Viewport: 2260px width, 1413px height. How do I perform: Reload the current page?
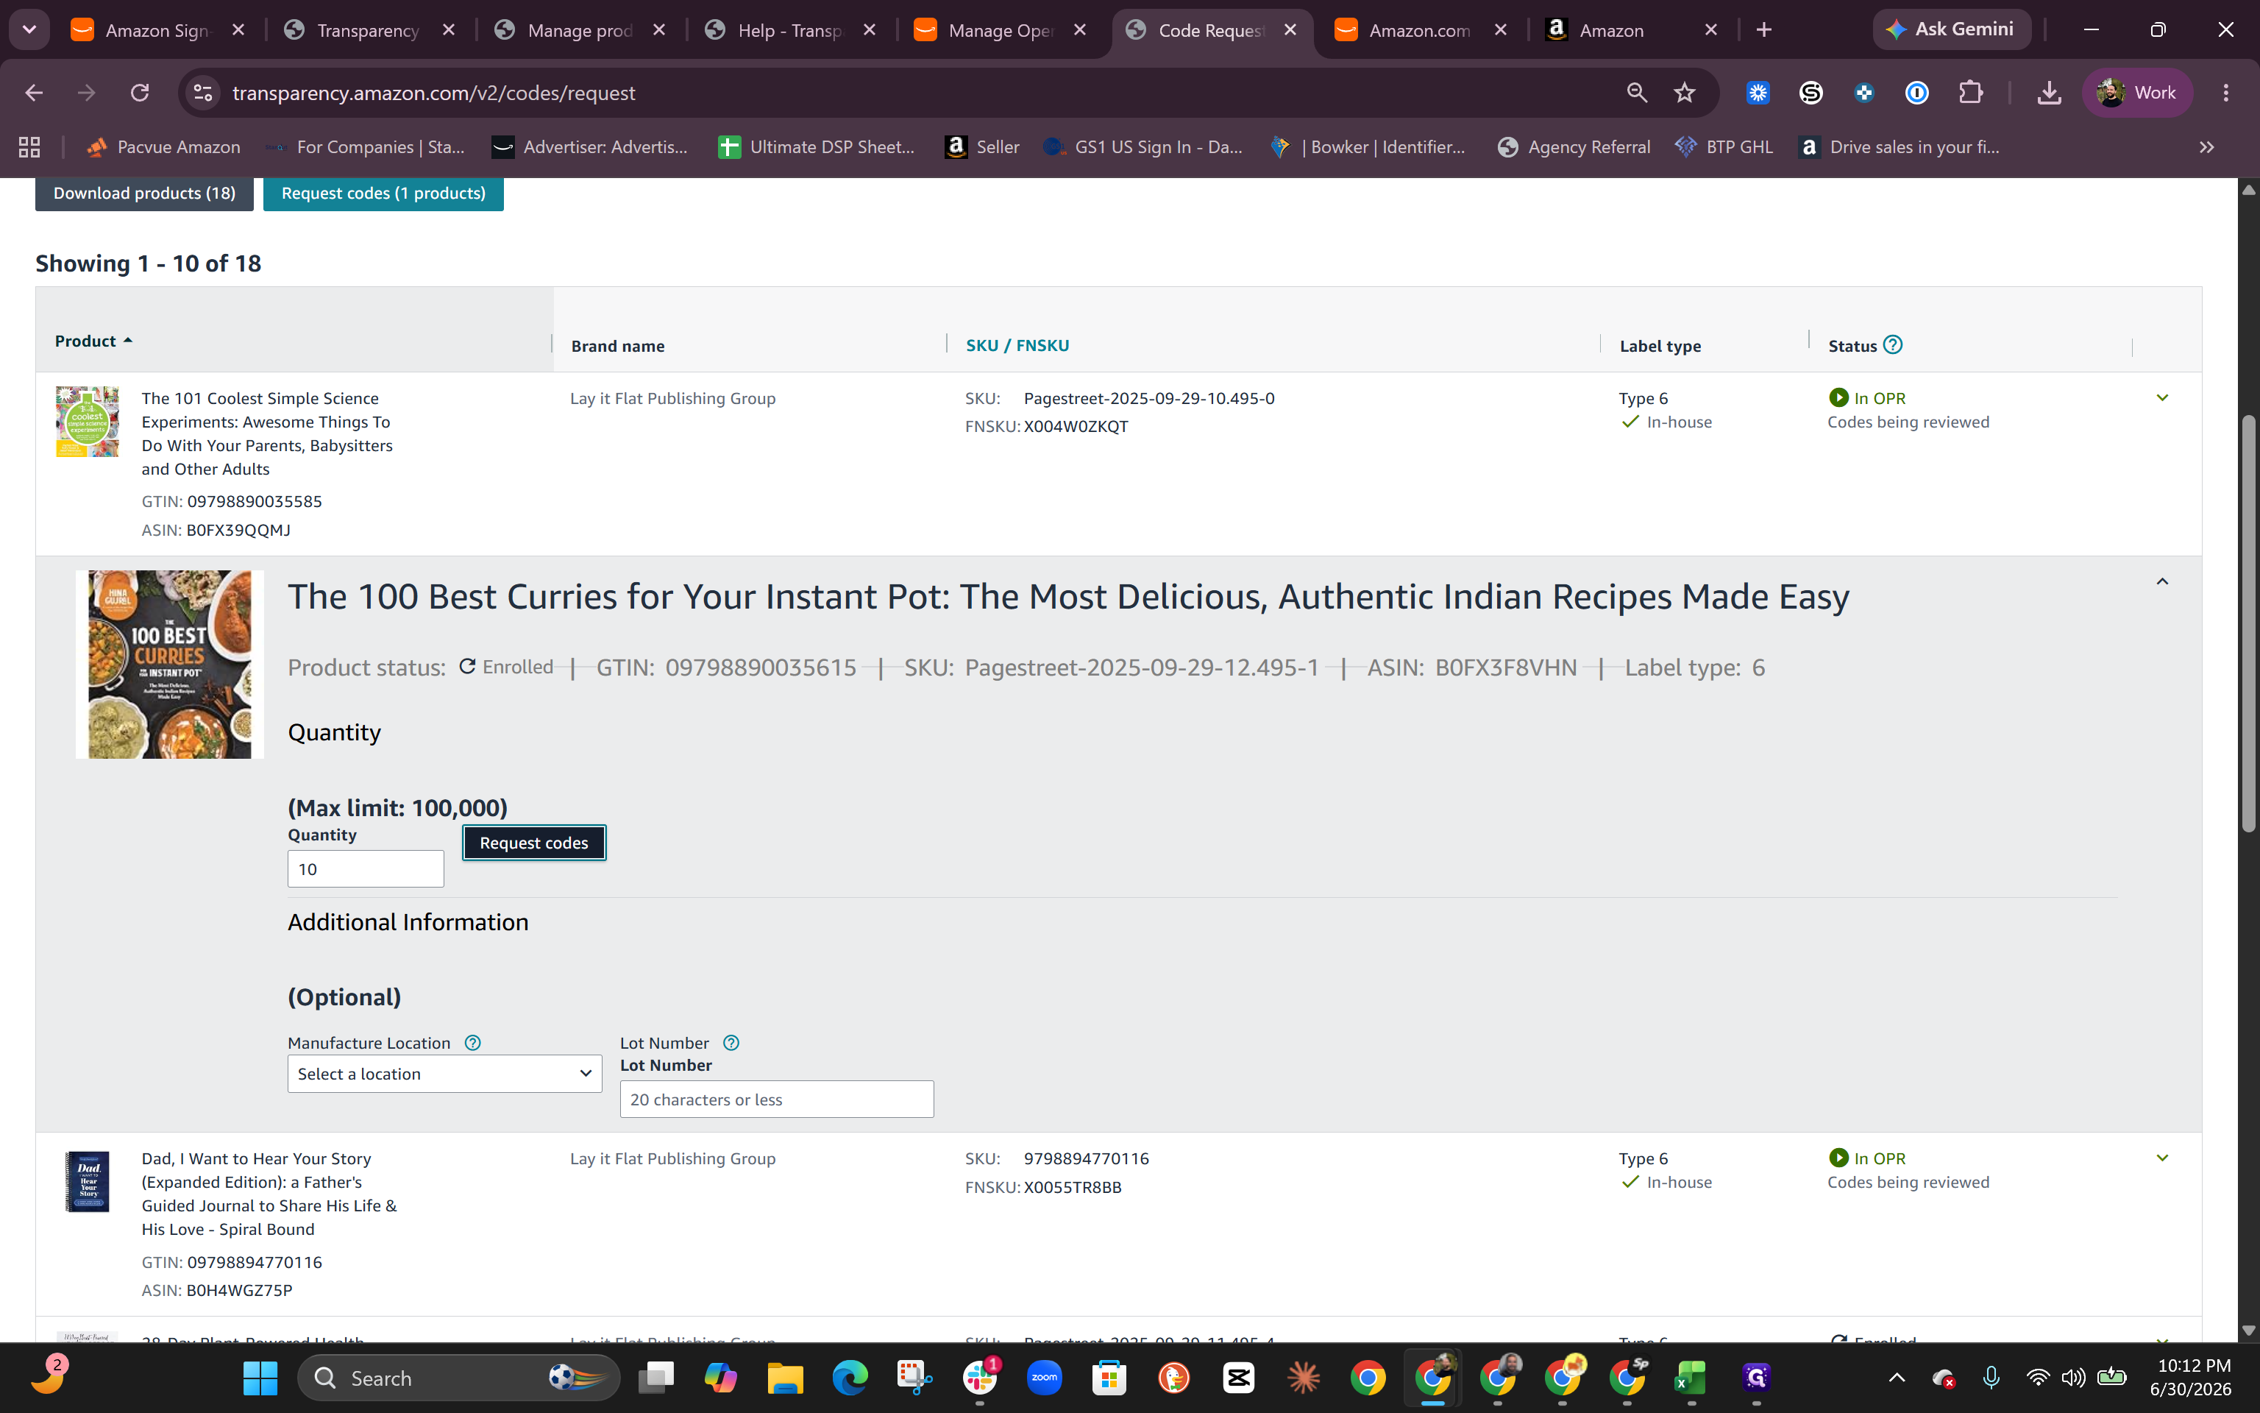[140, 93]
